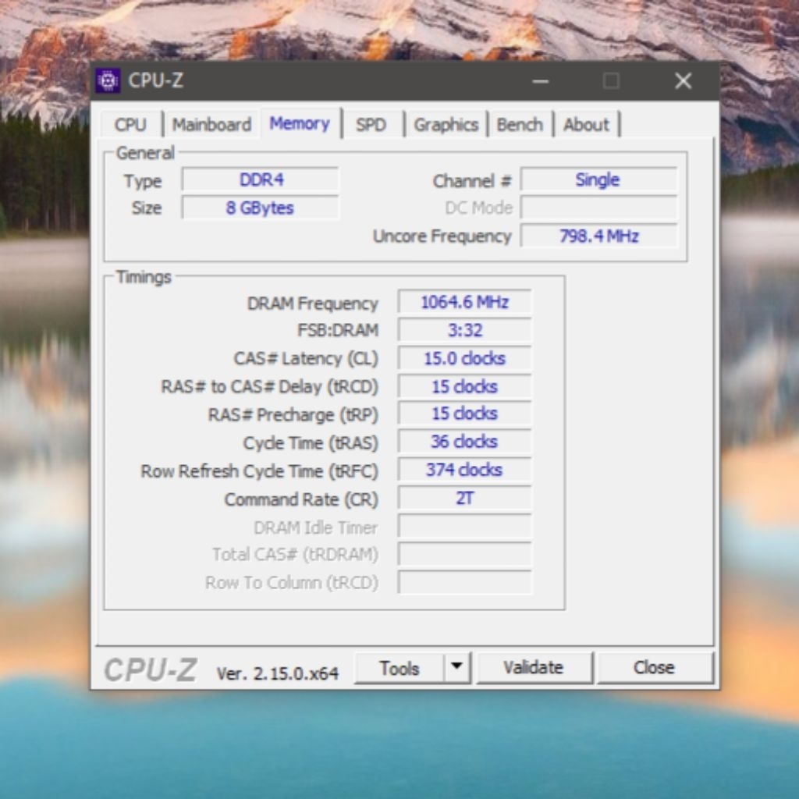The height and width of the screenshot is (799, 799).
Task: Open the SPD tab
Action: [372, 124]
